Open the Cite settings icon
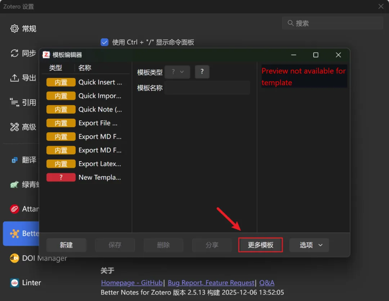Image resolution: width=389 pixels, height=301 pixels. 14,102
